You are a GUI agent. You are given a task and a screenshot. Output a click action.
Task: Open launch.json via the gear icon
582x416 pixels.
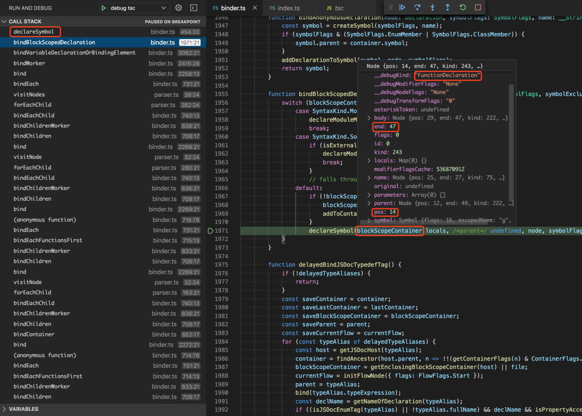(178, 8)
